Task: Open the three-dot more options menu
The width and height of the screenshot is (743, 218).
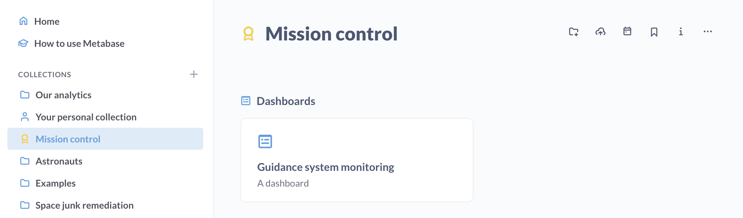Action: click(707, 31)
